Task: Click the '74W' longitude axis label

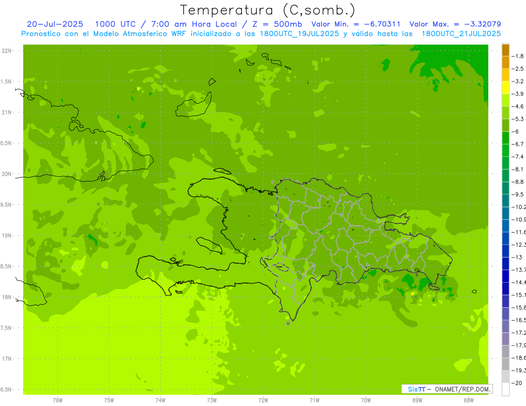Action: (x=160, y=400)
